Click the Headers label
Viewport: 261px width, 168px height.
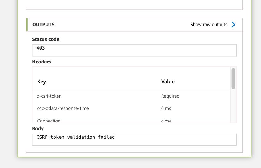pos(42,62)
